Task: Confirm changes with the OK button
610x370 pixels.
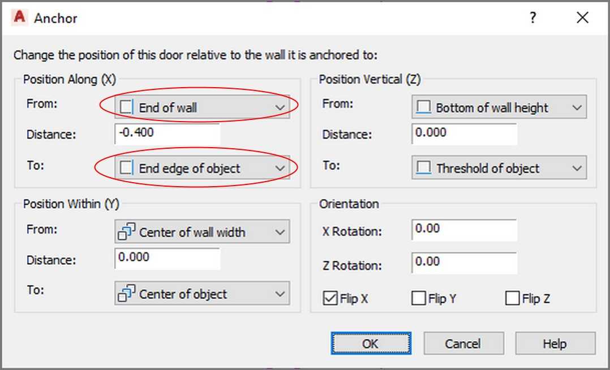Action: tap(371, 343)
